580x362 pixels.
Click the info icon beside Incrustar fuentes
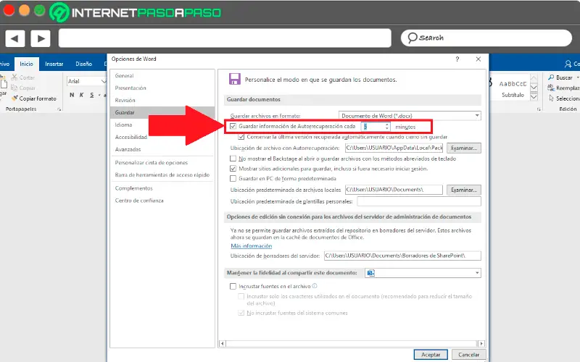tap(315, 286)
